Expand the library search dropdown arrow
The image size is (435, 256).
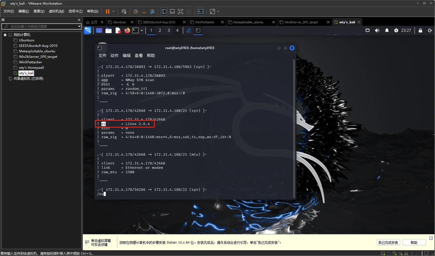click(79, 26)
